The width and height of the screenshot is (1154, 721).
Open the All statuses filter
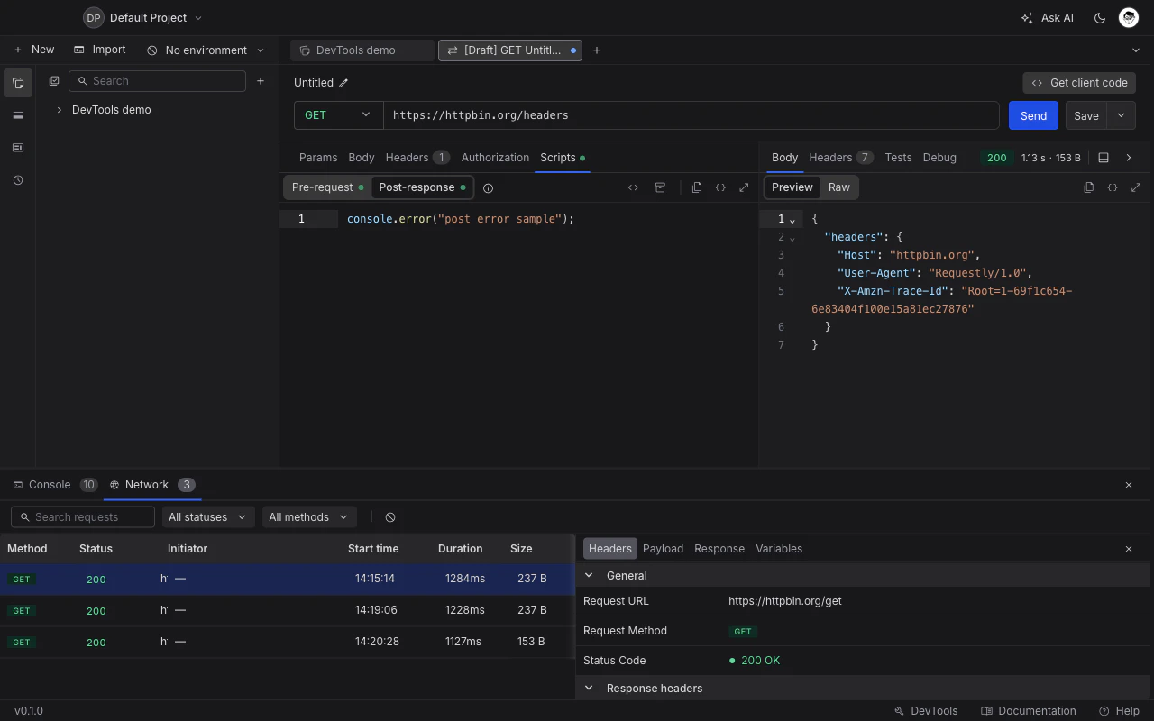click(207, 517)
